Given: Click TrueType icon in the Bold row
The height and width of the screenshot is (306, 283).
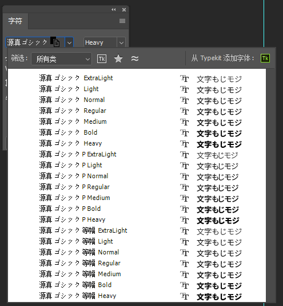Looking at the screenshot, I should pyautogui.click(x=185, y=133).
